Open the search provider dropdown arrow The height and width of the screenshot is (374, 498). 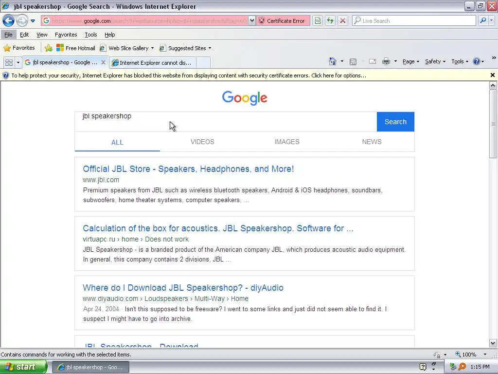coord(491,20)
